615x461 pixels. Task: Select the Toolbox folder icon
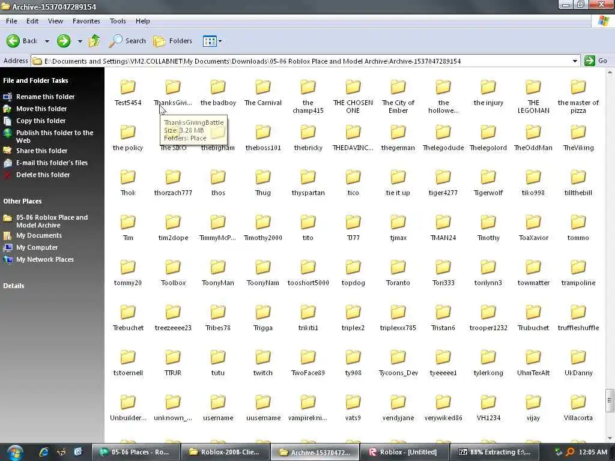173,267
